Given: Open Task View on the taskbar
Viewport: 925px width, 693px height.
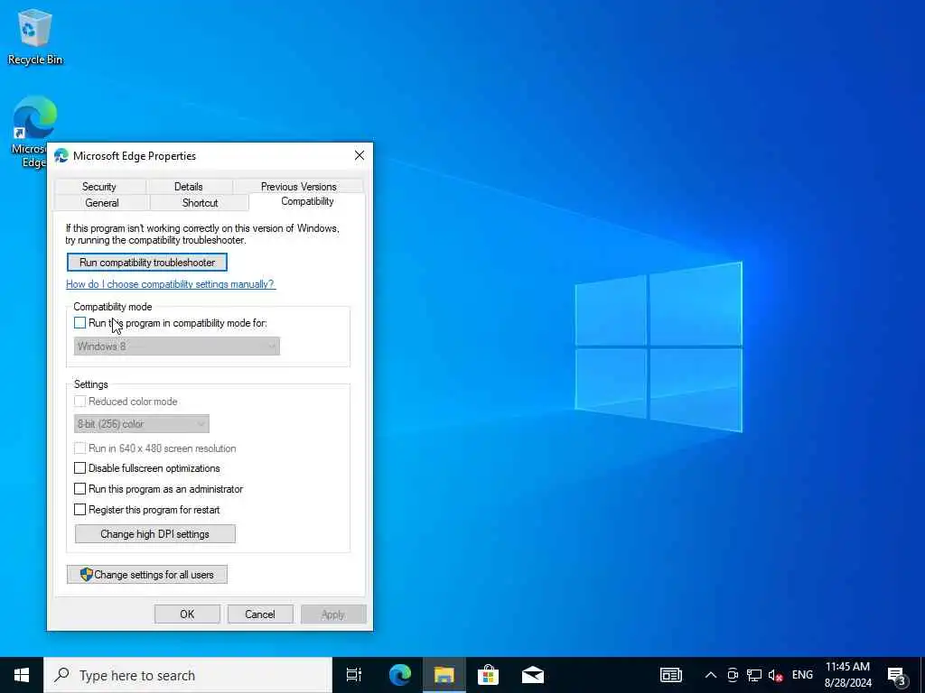Looking at the screenshot, I should click(x=354, y=675).
